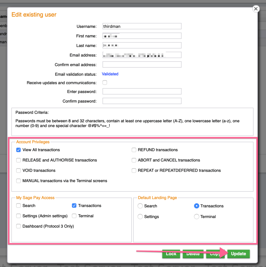
Task: Click the My Sage Pay Access title
Action: 35,198
